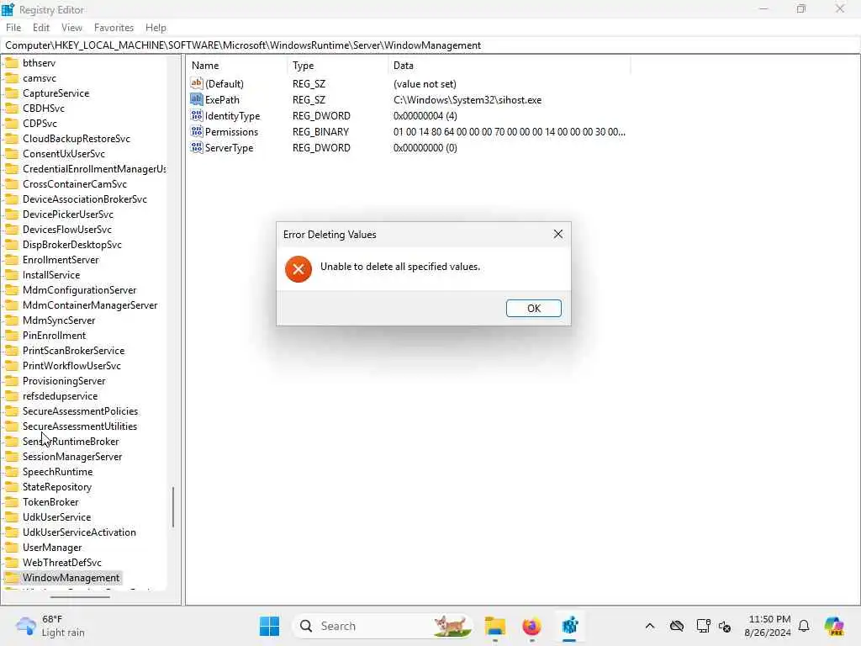Screen dimensions: 861x646
Task: Click the taskbar Search box
Action: [383, 626]
